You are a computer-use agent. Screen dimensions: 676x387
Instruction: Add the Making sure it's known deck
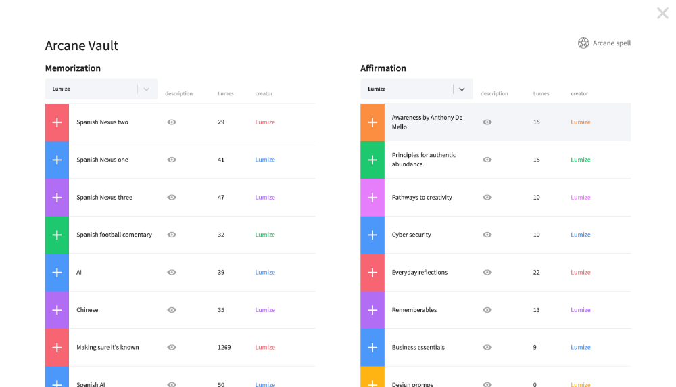tap(57, 347)
